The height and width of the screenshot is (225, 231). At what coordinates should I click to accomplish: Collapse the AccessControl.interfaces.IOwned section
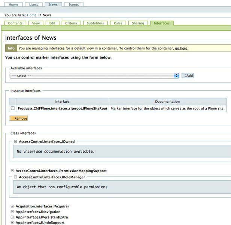[x=15, y=141]
